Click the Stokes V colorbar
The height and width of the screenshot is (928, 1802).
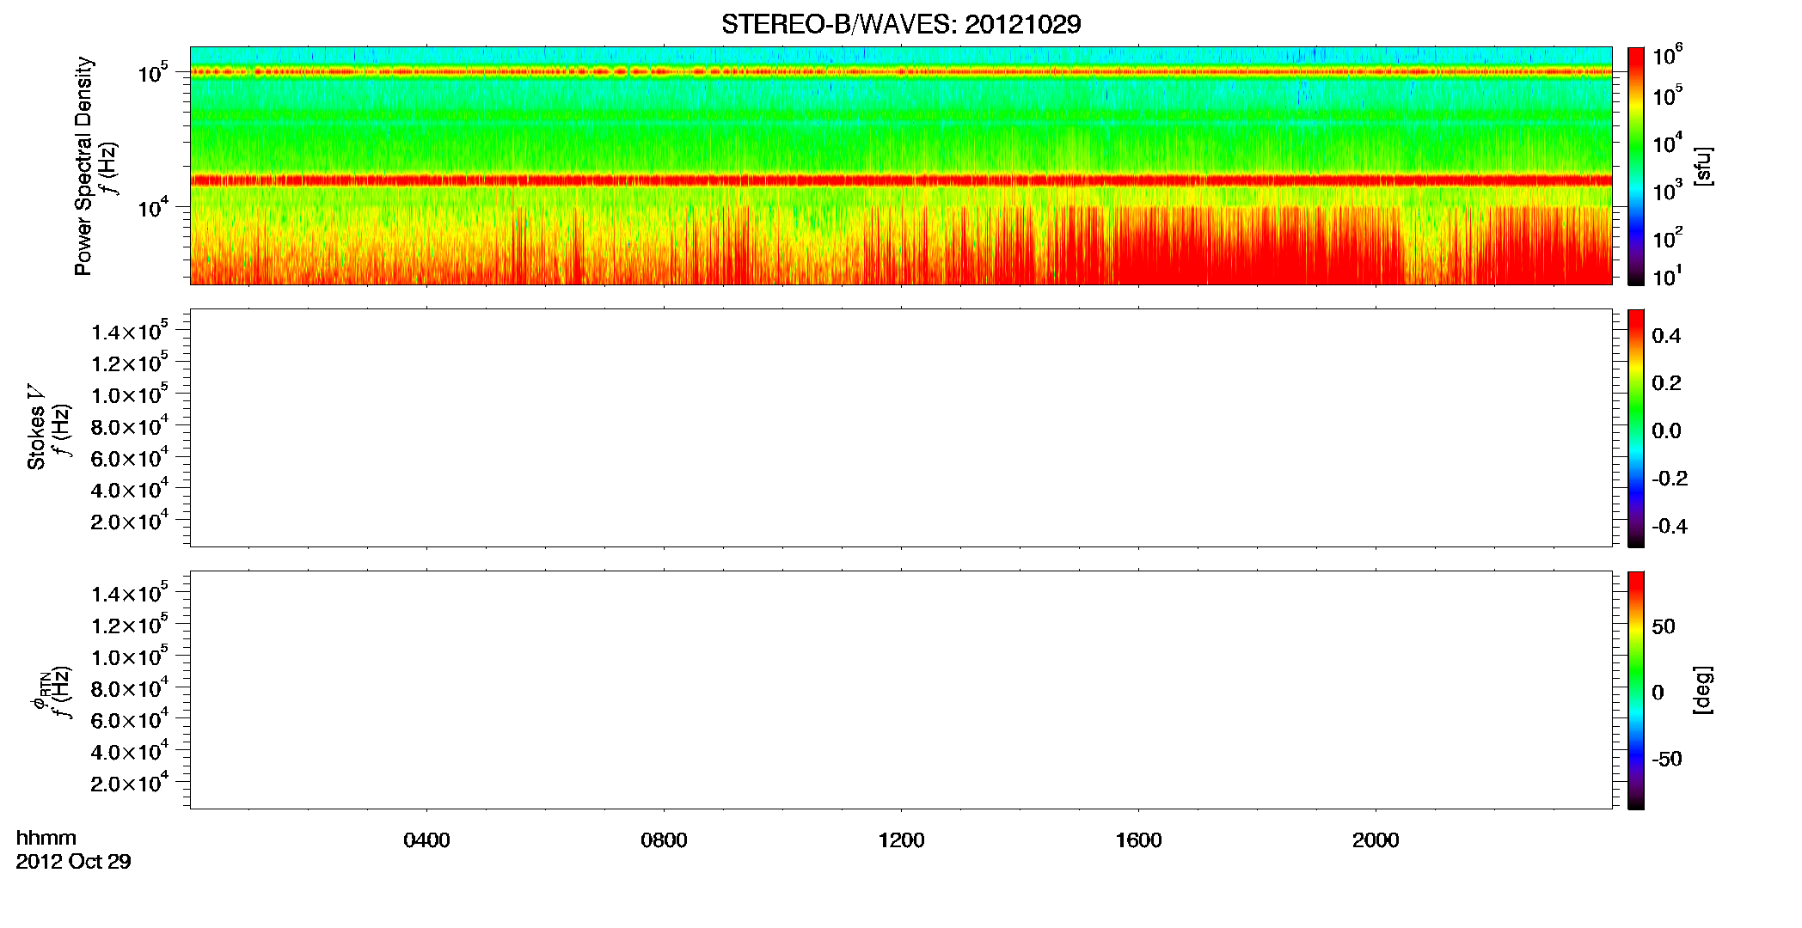[1636, 428]
